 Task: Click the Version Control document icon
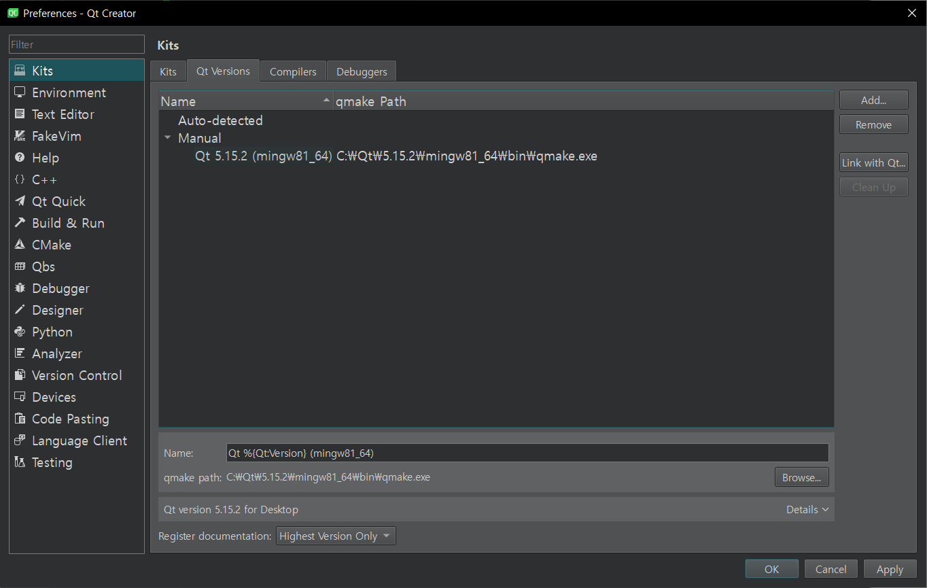coord(20,375)
